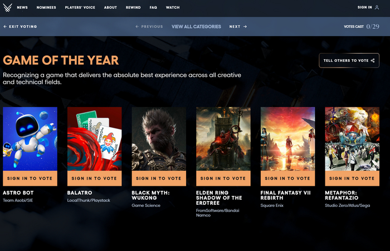This screenshot has width=390, height=251.
Task: Click Tell Others to Vote button
Action: click(x=349, y=60)
